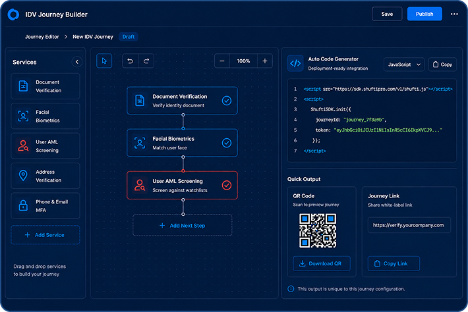Screen dimensions: 468x312
Task: Copy the generated code
Action: click(443, 65)
